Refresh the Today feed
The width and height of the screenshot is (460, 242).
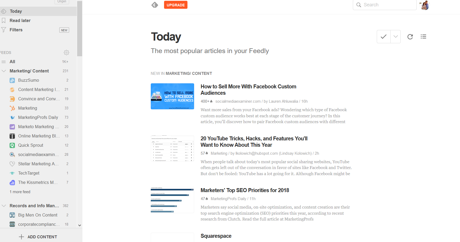tap(410, 37)
